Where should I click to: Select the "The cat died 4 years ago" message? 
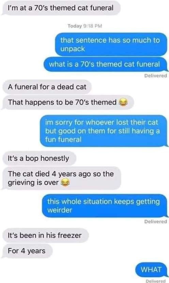click(x=62, y=178)
